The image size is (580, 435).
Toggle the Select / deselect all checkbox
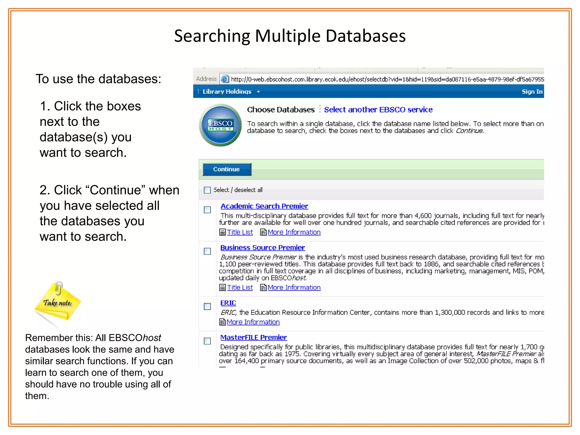point(207,190)
